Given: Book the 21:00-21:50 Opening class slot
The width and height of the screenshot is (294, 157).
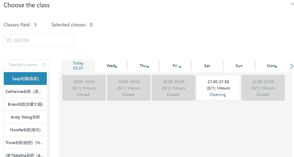Looking at the screenshot, I should click(x=218, y=88).
